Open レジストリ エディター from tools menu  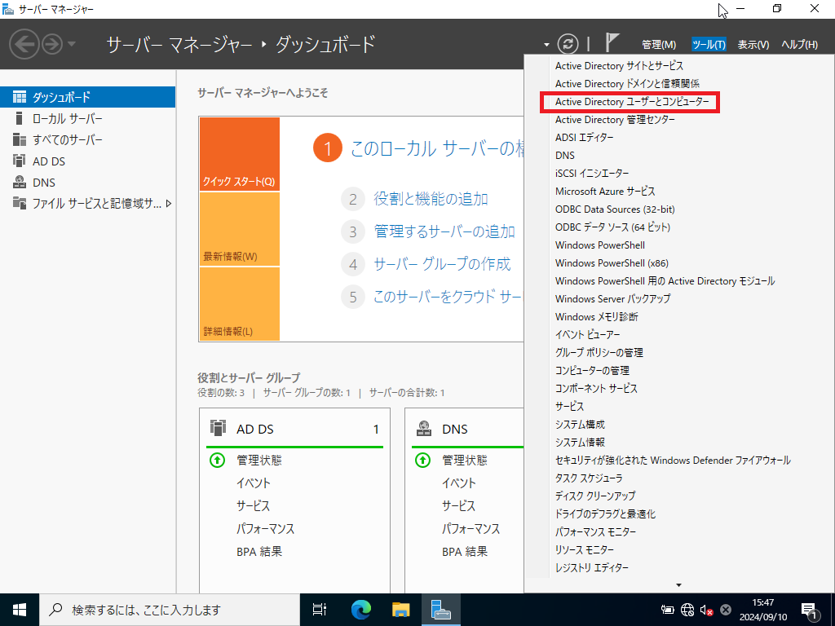click(592, 567)
